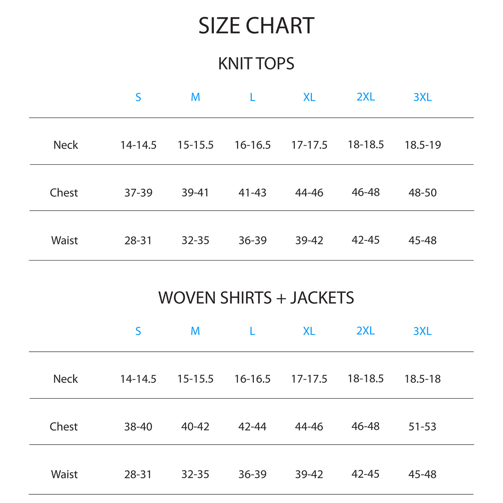503x503 pixels.
Task: Select the 40-42 chest cell
Action: pyautogui.click(x=195, y=427)
